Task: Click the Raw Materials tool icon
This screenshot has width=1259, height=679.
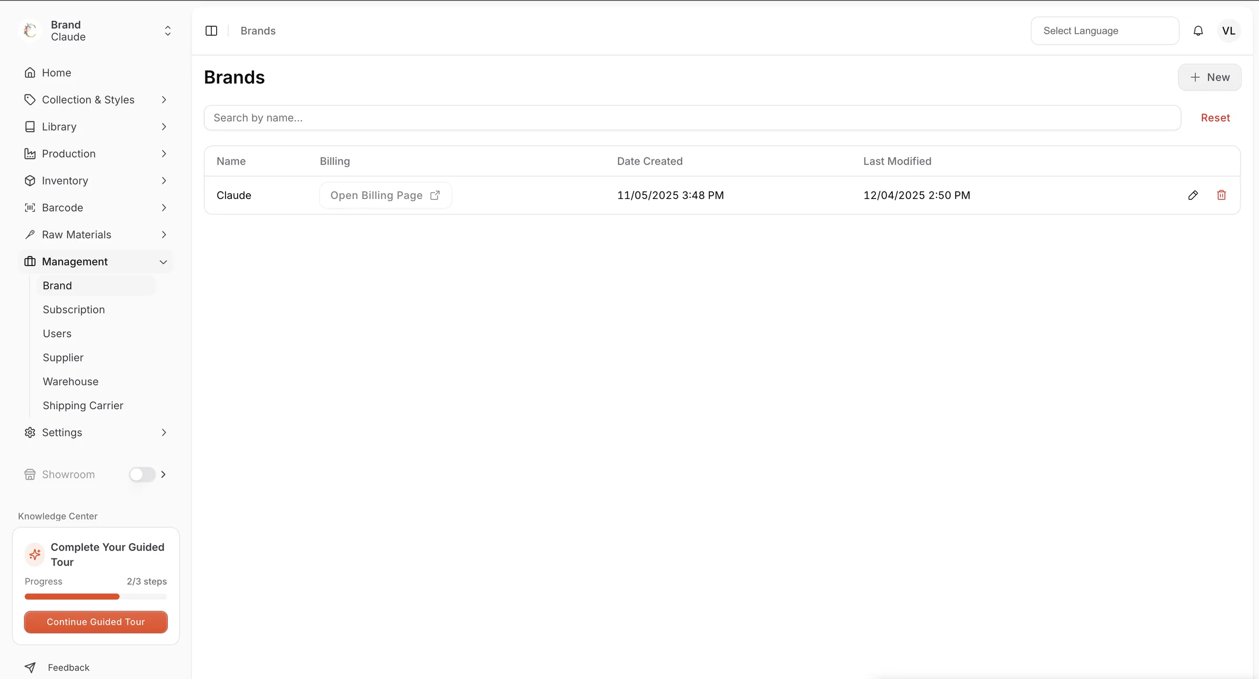Action: click(30, 235)
